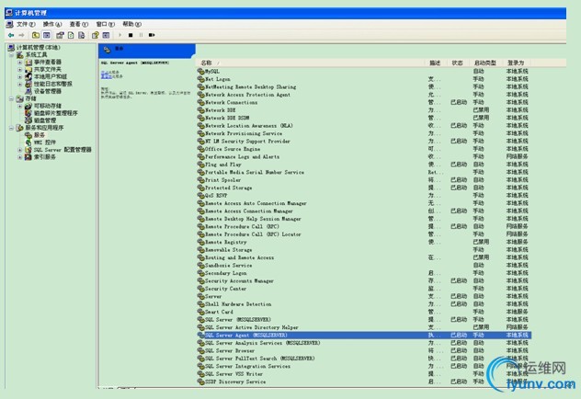Click the Back arrow toolbar icon
The image size is (581, 399).
(11, 35)
